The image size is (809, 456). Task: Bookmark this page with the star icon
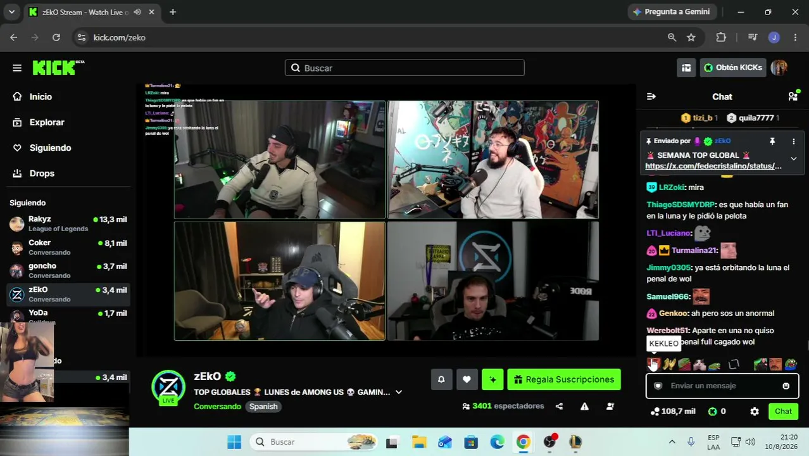point(691,37)
